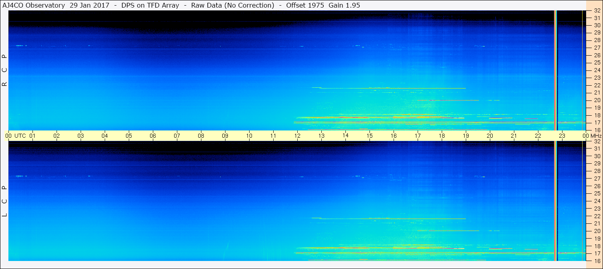Click the 05 hour marker
603x269 pixels.
coord(129,136)
